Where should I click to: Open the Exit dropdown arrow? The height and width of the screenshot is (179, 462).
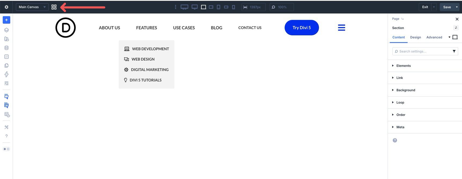[x=434, y=7]
